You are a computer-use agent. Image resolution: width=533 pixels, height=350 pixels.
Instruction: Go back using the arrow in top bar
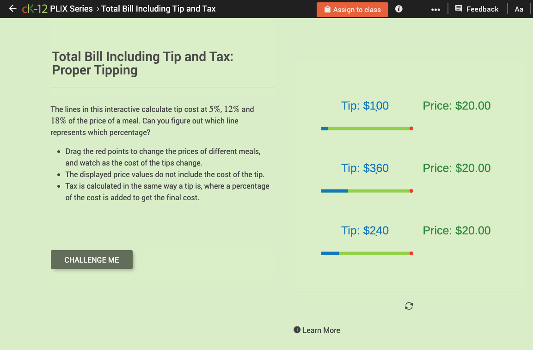pyautogui.click(x=12, y=8)
